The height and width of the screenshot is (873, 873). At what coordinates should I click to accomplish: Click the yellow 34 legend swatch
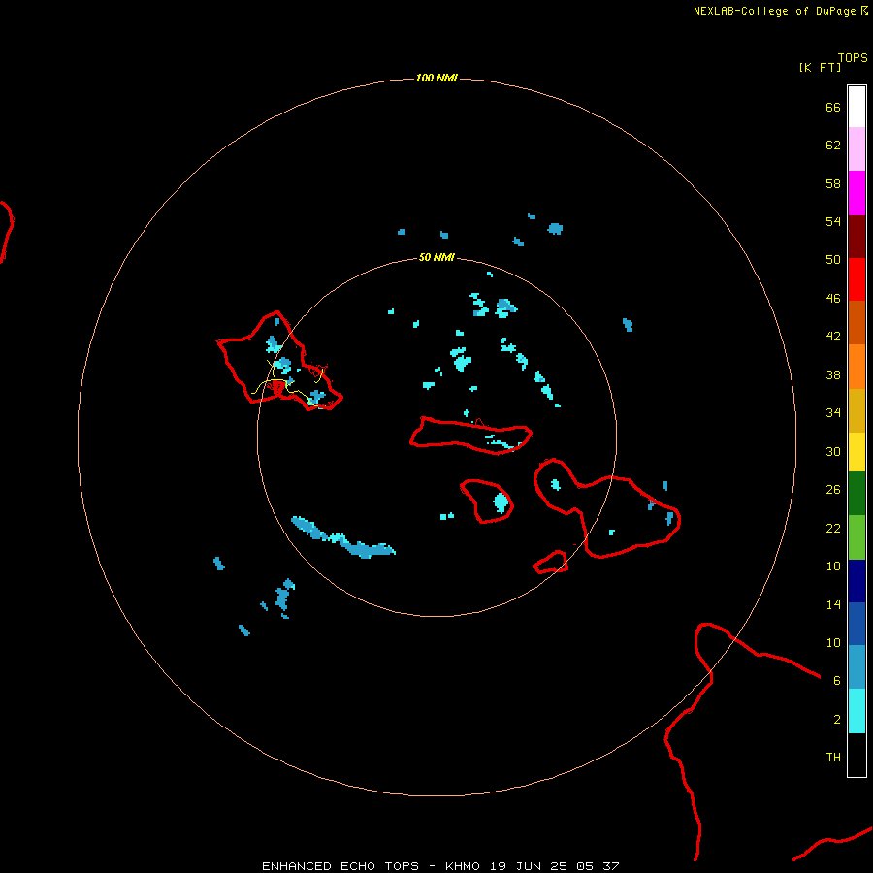857,452
